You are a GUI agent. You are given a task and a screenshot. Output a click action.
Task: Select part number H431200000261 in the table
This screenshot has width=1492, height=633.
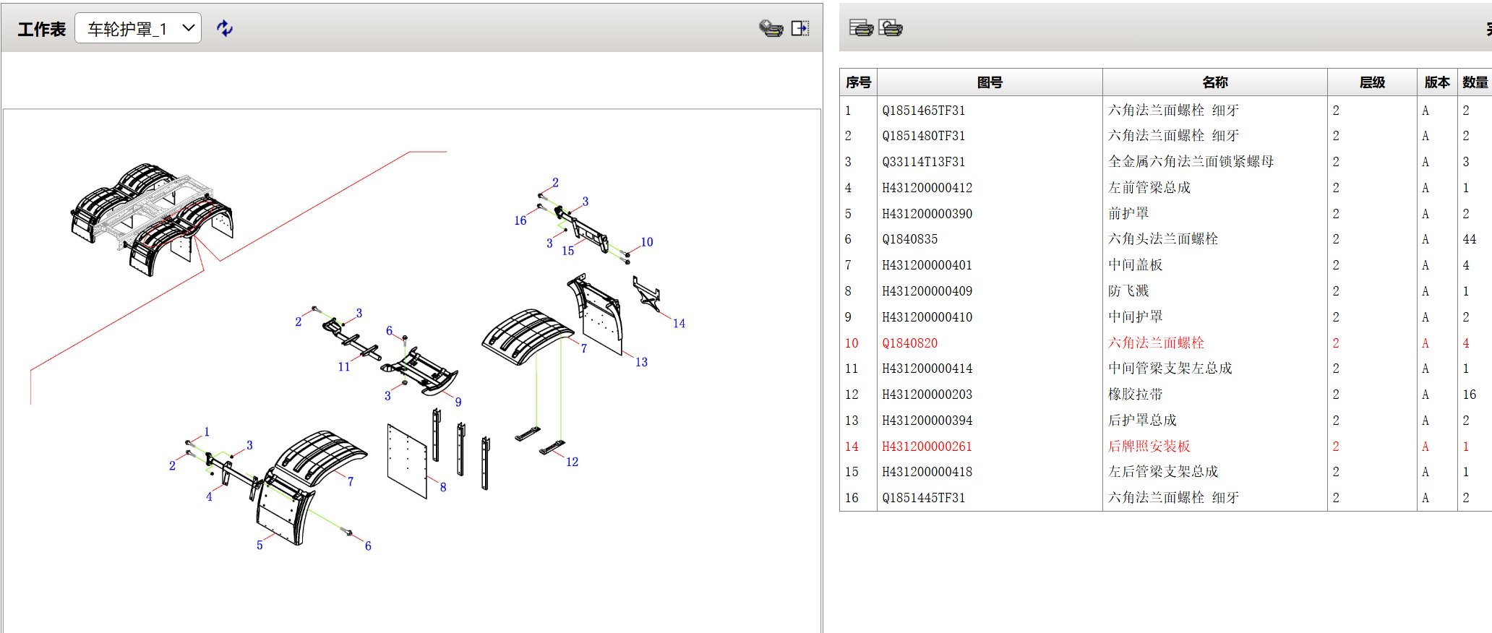pyautogui.click(x=927, y=447)
